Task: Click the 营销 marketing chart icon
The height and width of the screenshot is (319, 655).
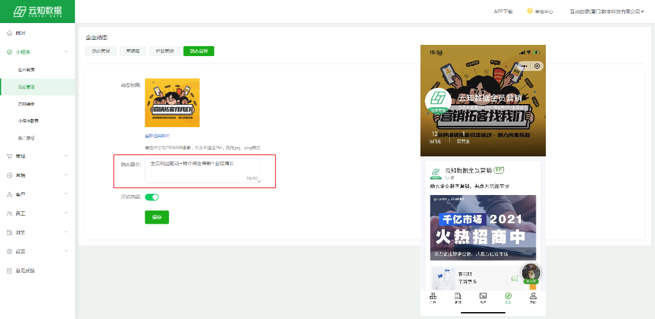Action: click(9, 176)
